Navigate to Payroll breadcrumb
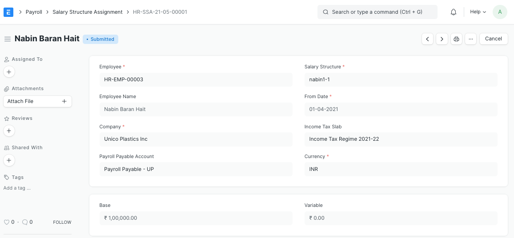The height and width of the screenshot is (238, 514). pyautogui.click(x=34, y=12)
